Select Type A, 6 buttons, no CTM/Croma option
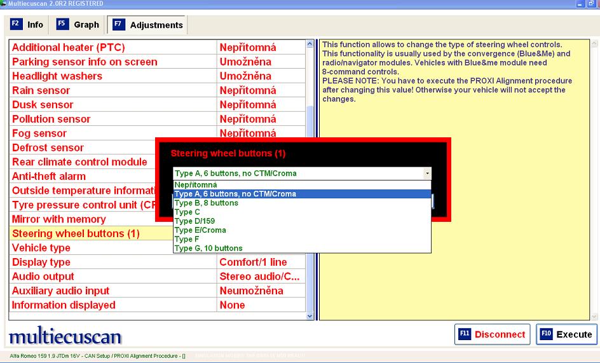Viewport: 600px width, 363px height. [x=303, y=194]
